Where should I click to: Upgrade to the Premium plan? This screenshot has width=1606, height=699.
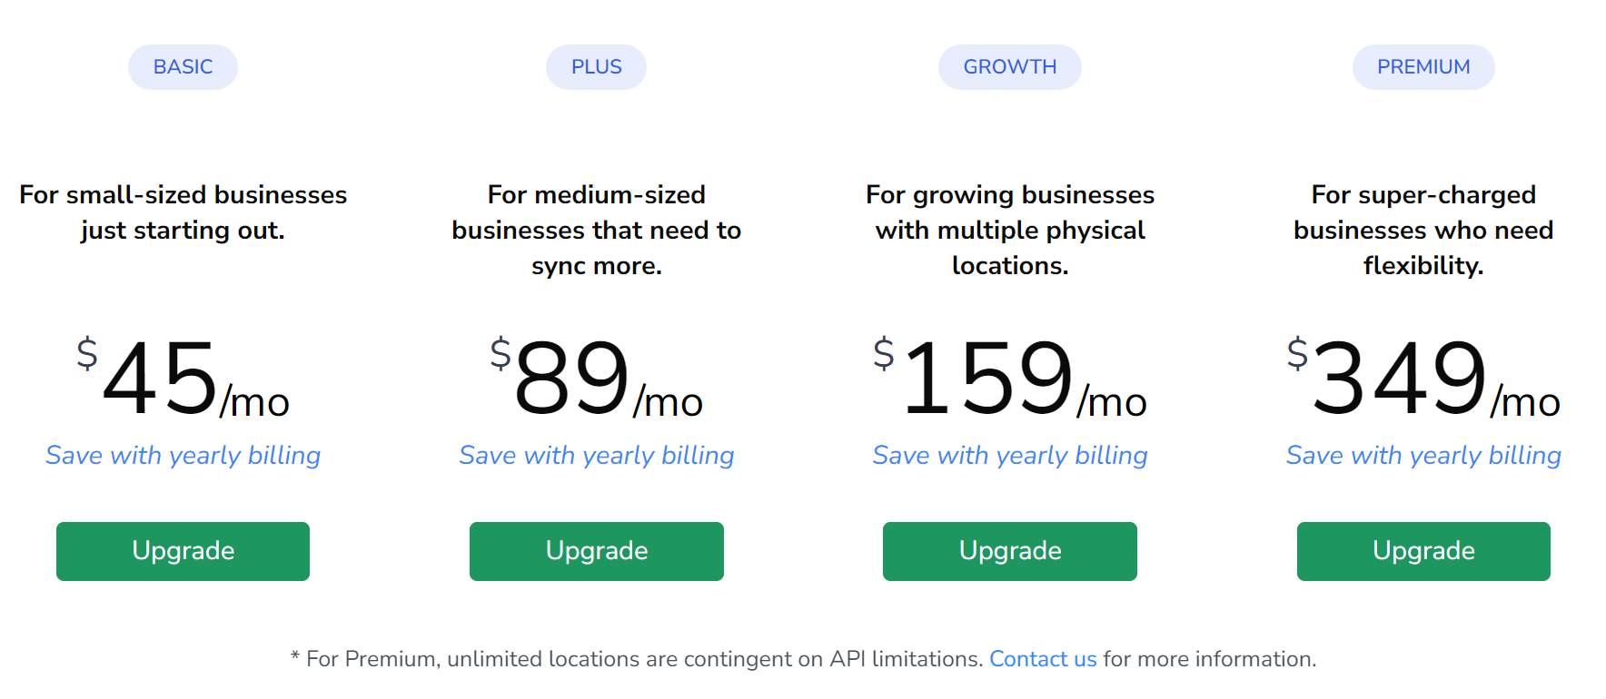[x=1423, y=551]
